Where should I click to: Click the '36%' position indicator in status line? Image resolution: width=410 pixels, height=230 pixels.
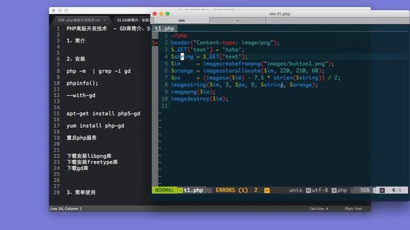click(x=365, y=190)
